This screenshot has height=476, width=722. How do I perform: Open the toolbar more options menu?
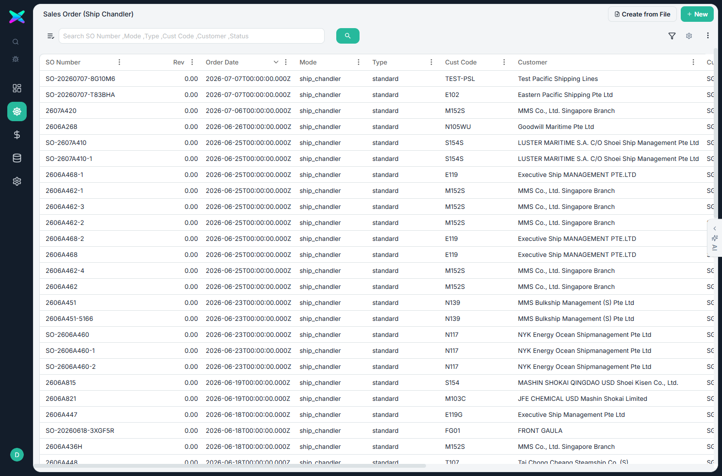708,35
